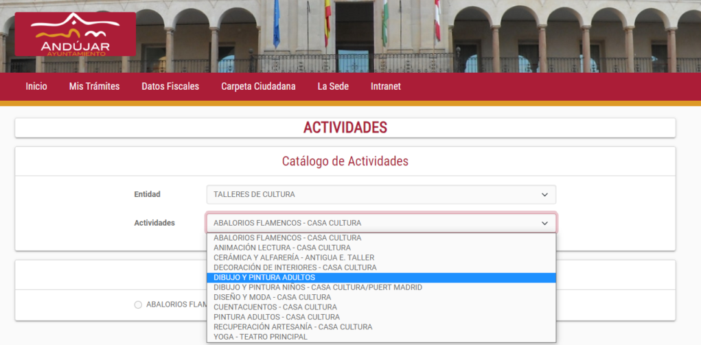Screen dimensions: 701x345
Task: Collapse the Actividades dropdown
Action: tap(381, 223)
